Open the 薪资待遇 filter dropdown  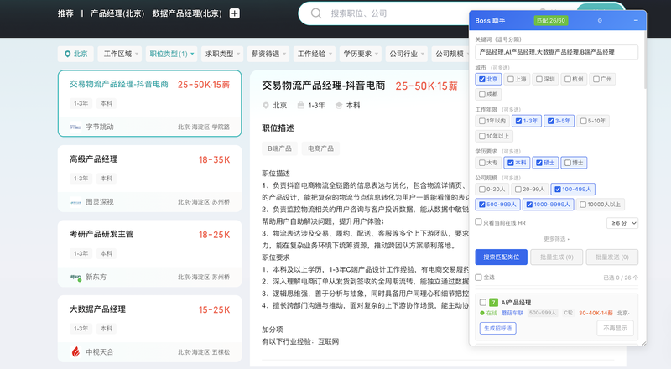(268, 54)
